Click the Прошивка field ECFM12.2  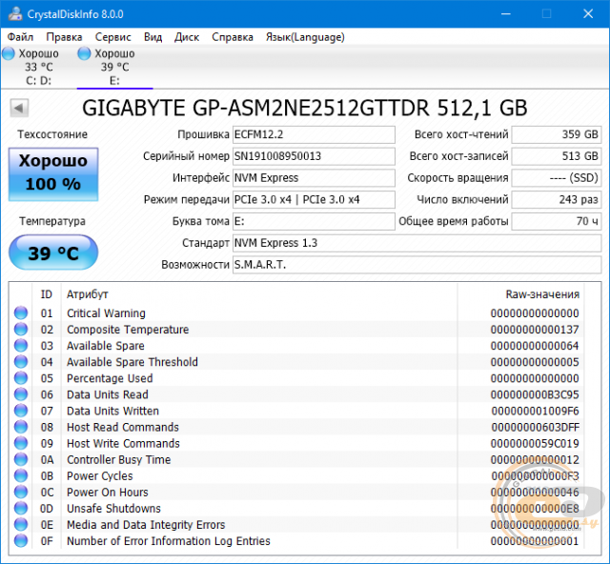[x=314, y=134]
